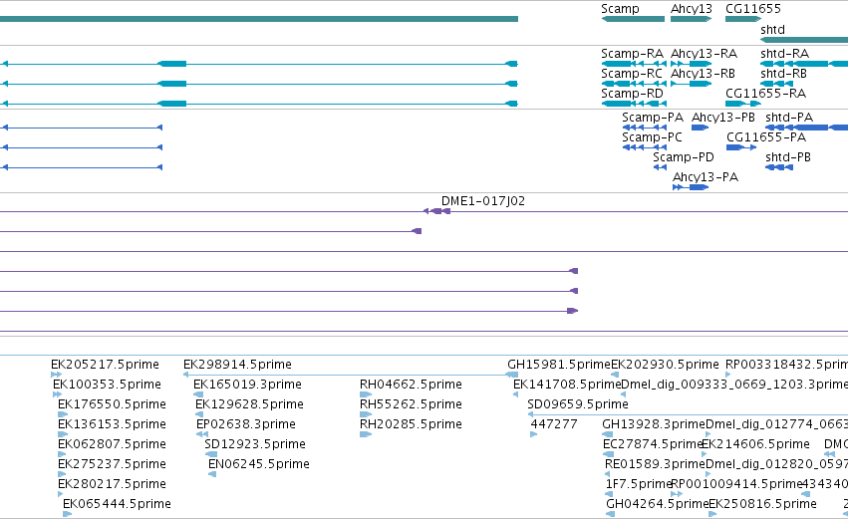The image size is (848, 519).
Task: Click the SD09659.5prime EST label
Action: click(578, 404)
